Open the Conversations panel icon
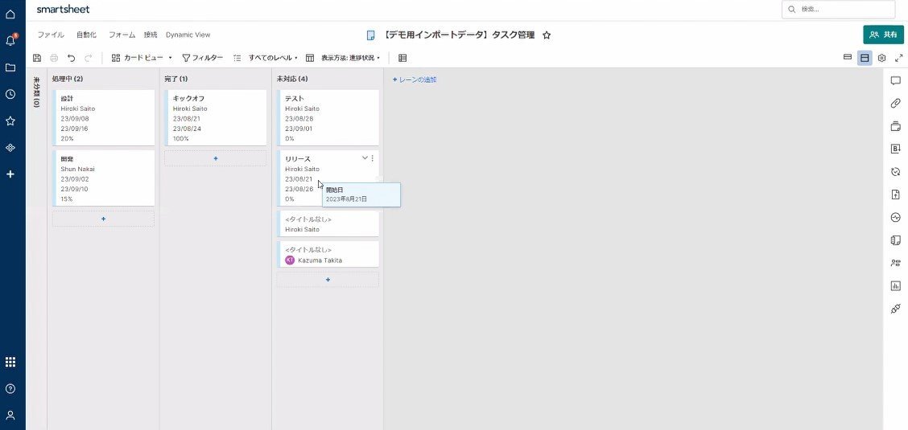 point(896,81)
